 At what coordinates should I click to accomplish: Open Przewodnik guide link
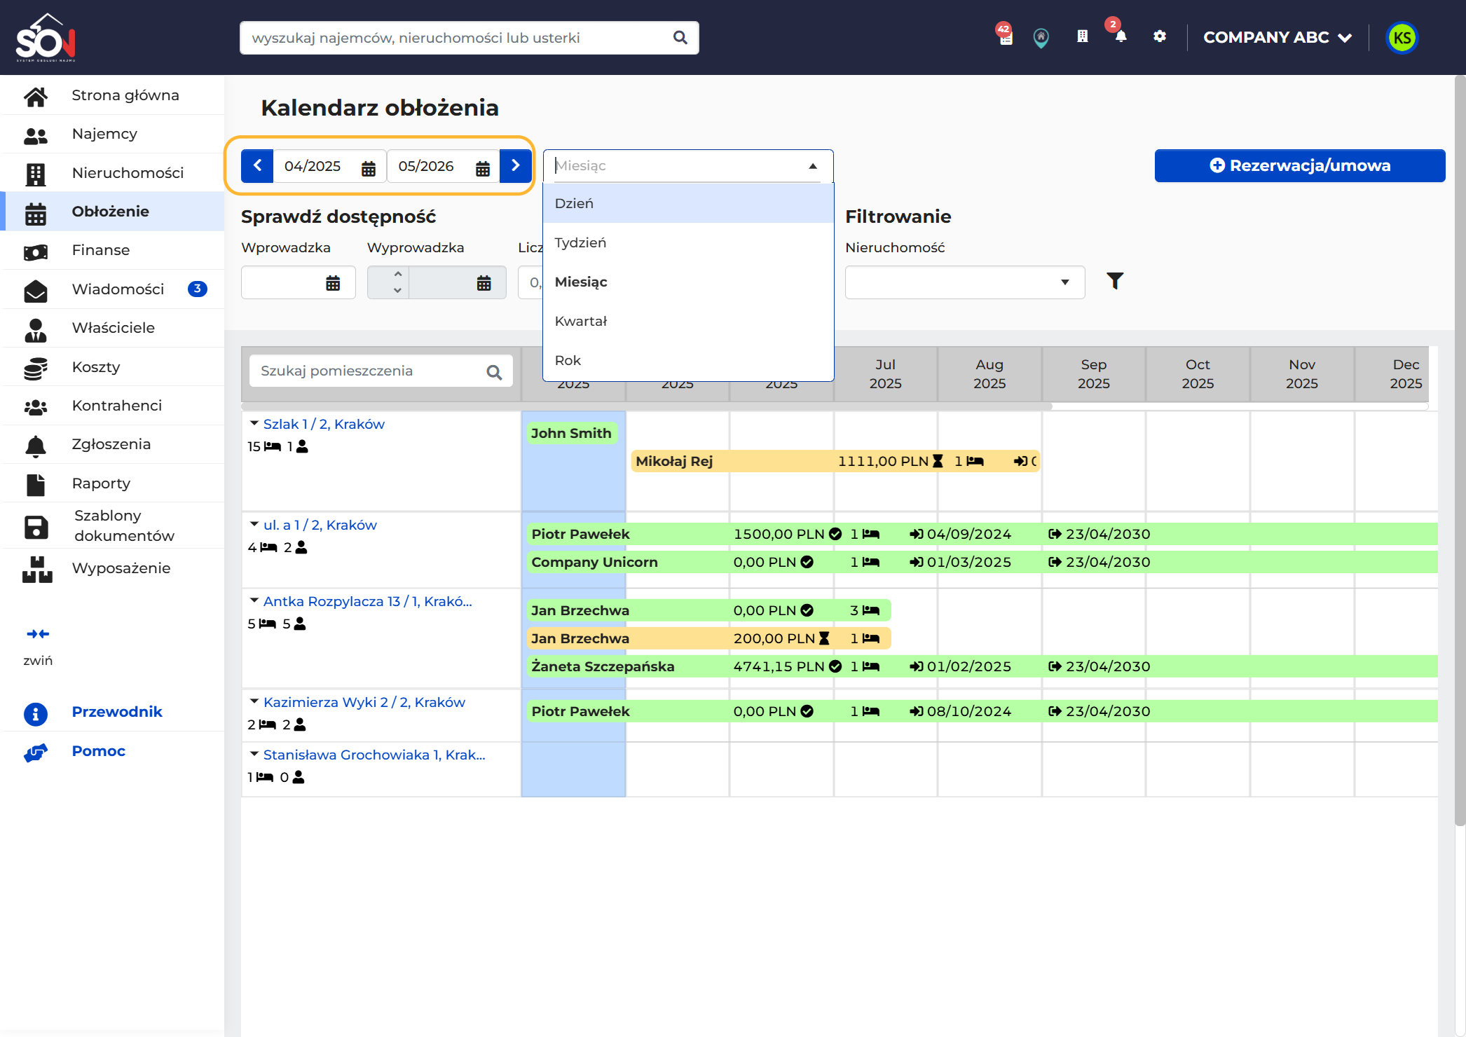point(117,712)
